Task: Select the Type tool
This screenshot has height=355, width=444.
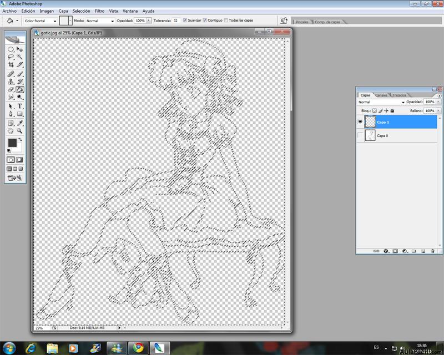Action: tap(20, 106)
